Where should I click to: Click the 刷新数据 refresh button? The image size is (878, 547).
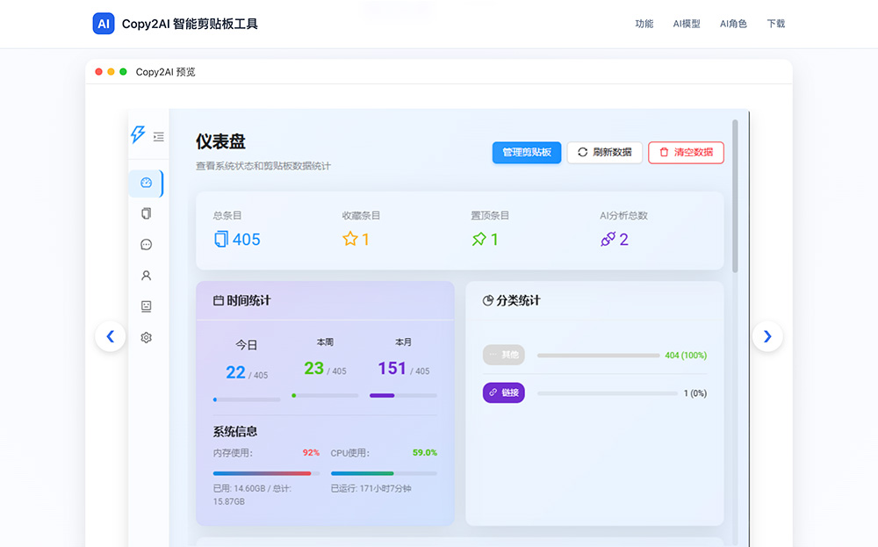click(x=605, y=152)
